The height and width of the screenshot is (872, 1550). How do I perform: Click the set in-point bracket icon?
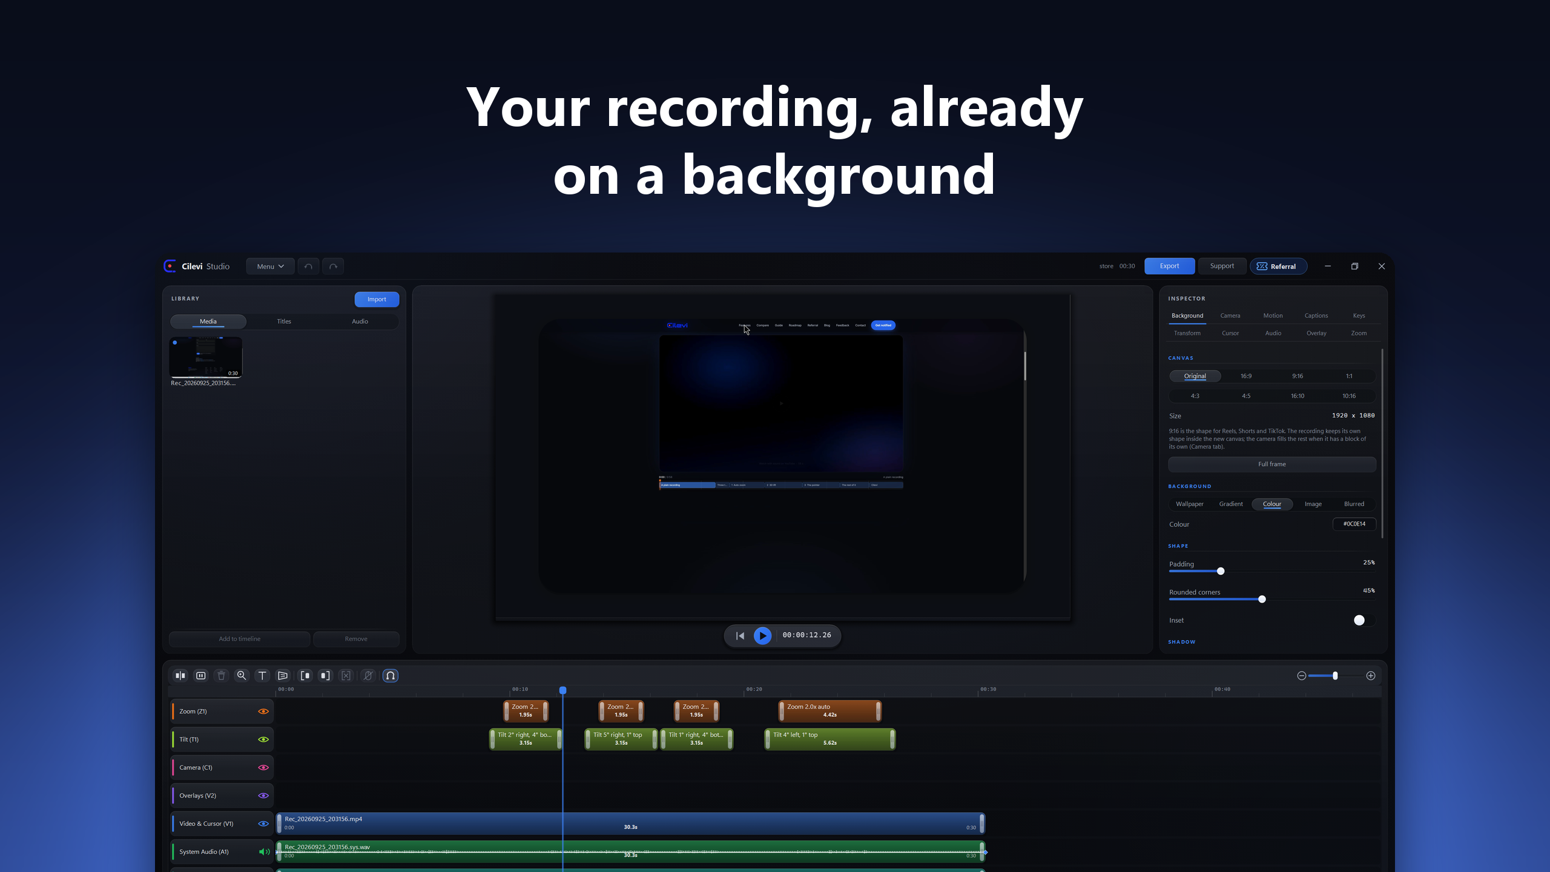point(305,675)
